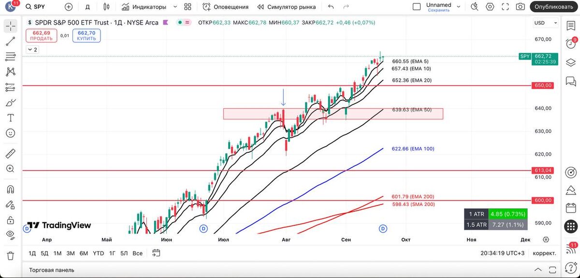
Task: Change the candlestick chart type
Action: 107,7
